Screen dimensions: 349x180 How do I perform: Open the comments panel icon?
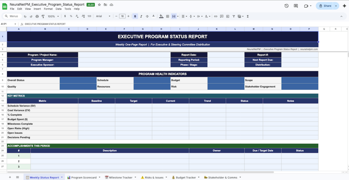click(296, 6)
